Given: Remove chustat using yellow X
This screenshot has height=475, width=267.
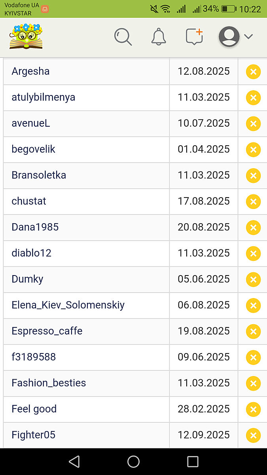Looking at the screenshot, I should [253, 201].
